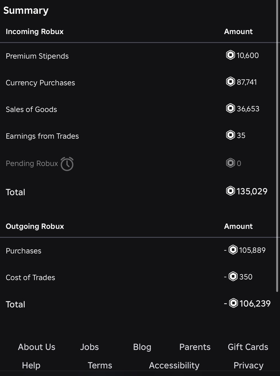This screenshot has width=280, height=376.
Task: Click the greyed Robux icon for Pending Robux
Action: (230, 163)
